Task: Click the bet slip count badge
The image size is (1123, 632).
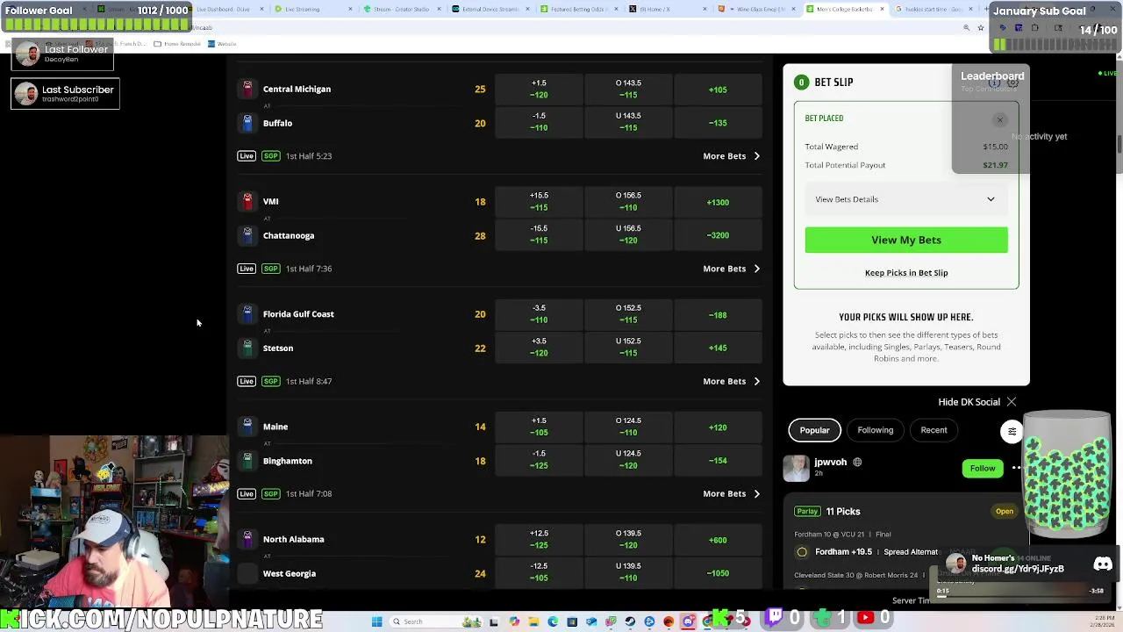Action: [x=801, y=82]
